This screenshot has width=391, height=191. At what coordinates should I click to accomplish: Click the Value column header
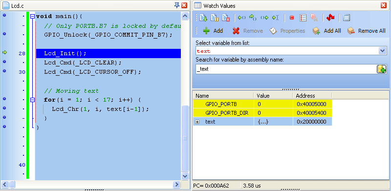coord(273,96)
